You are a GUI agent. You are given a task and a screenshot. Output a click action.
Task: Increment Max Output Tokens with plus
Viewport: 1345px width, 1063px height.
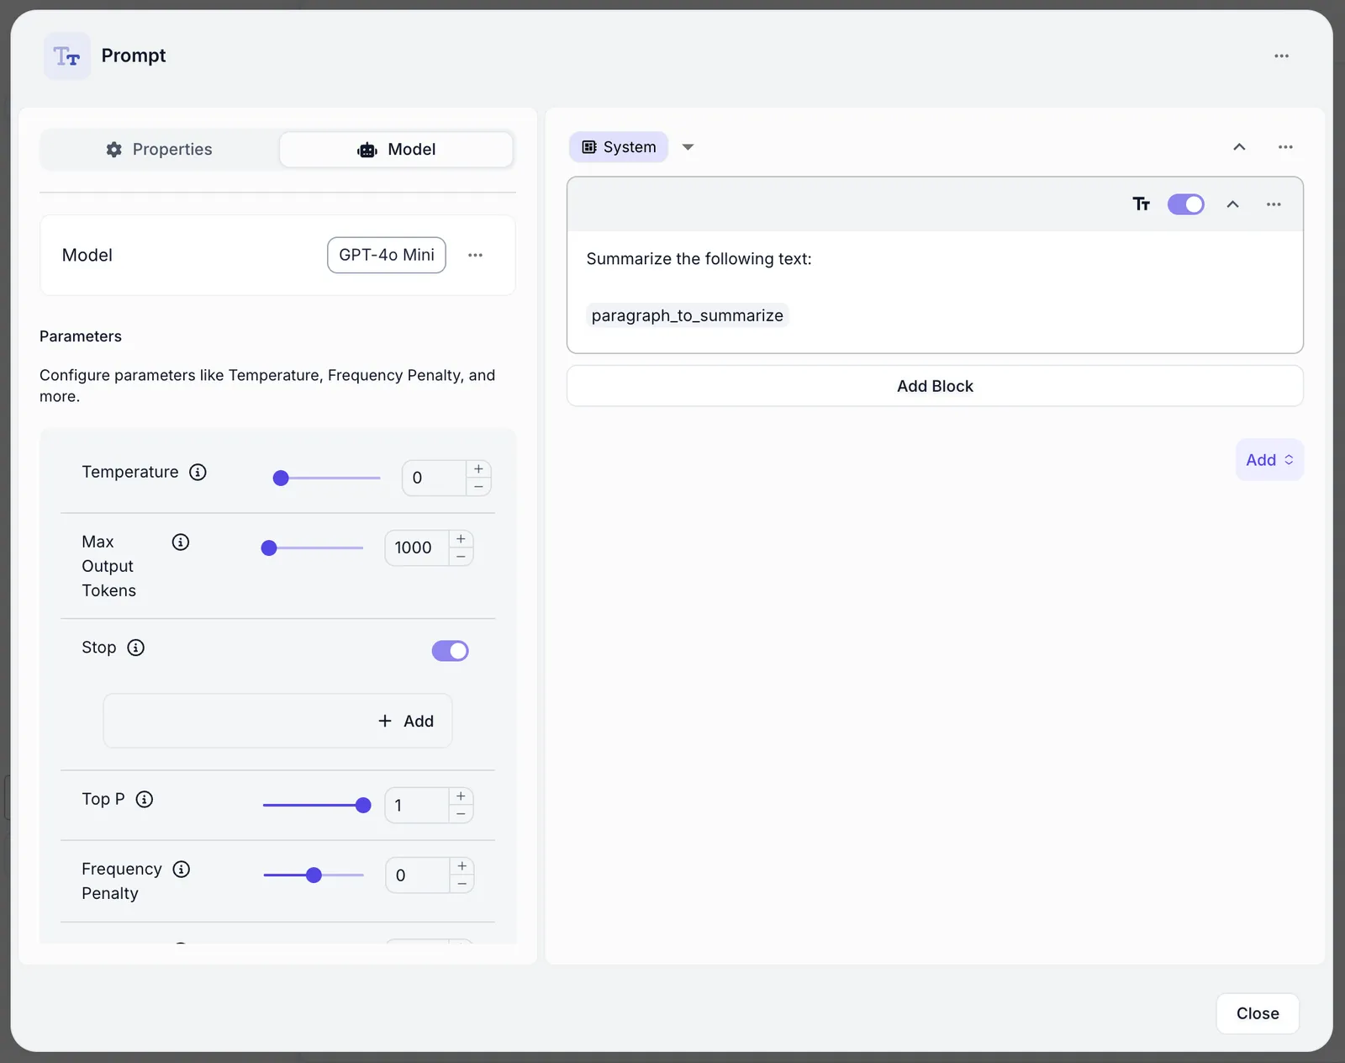coord(461,539)
